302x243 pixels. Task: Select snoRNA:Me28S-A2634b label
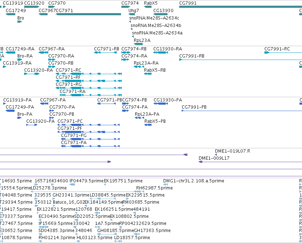pos(156,26)
